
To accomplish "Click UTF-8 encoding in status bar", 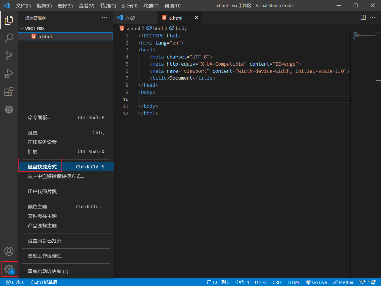I will [x=261, y=282].
